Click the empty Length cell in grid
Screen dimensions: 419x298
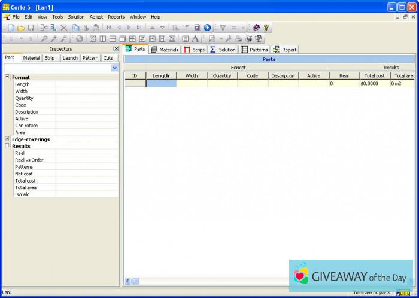[161, 84]
